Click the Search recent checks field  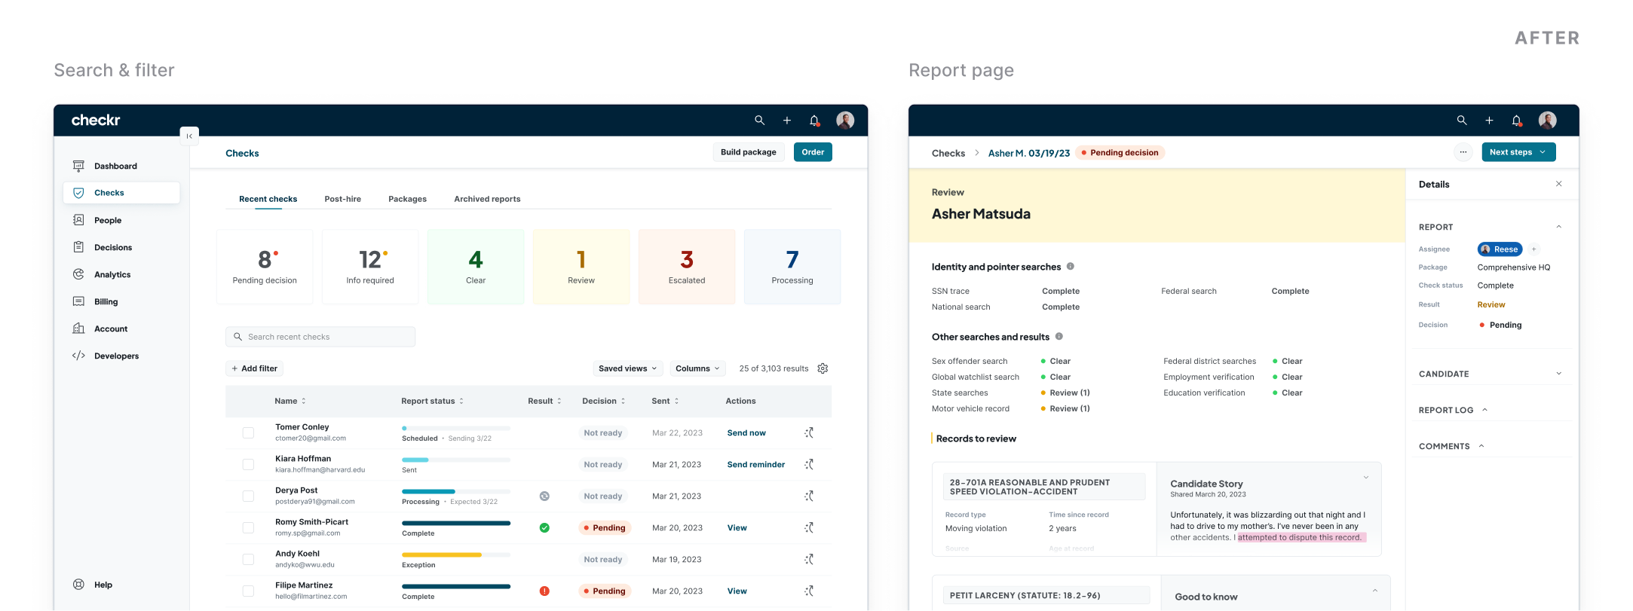pos(320,337)
